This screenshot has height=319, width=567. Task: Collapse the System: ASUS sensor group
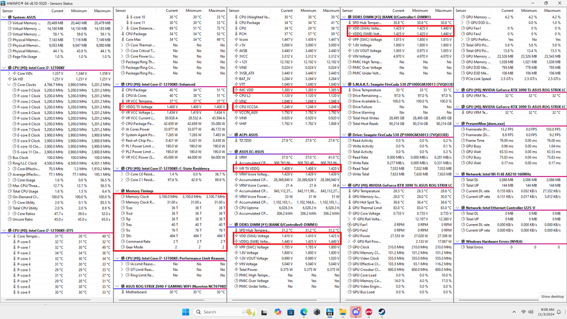tap(4, 17)
